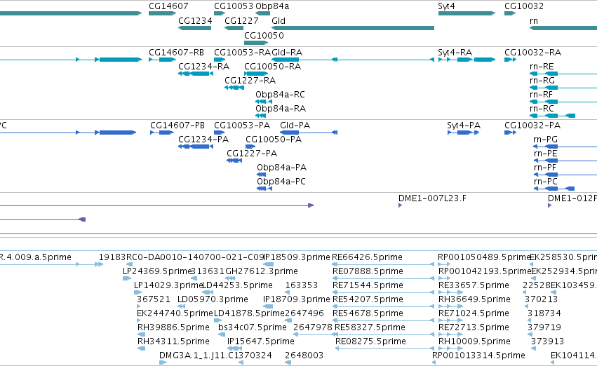The image size is (597, 366).
Task: Select protein CG14607-PB
Action: (177, 126)
